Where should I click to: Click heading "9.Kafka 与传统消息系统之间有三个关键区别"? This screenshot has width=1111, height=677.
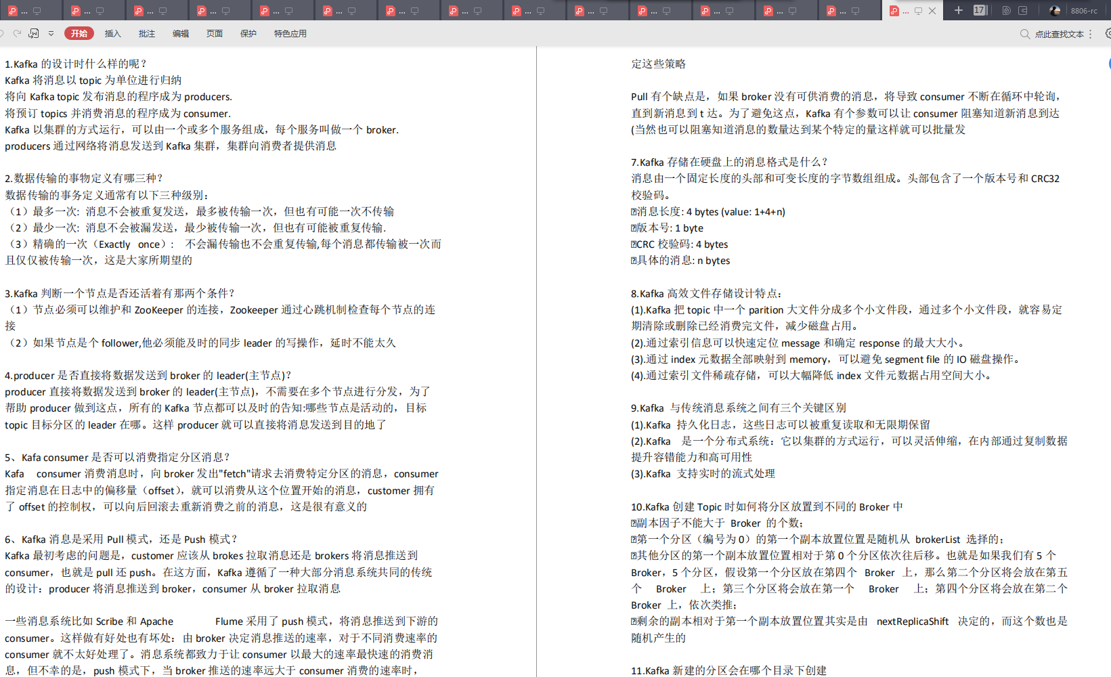point(739,408)
